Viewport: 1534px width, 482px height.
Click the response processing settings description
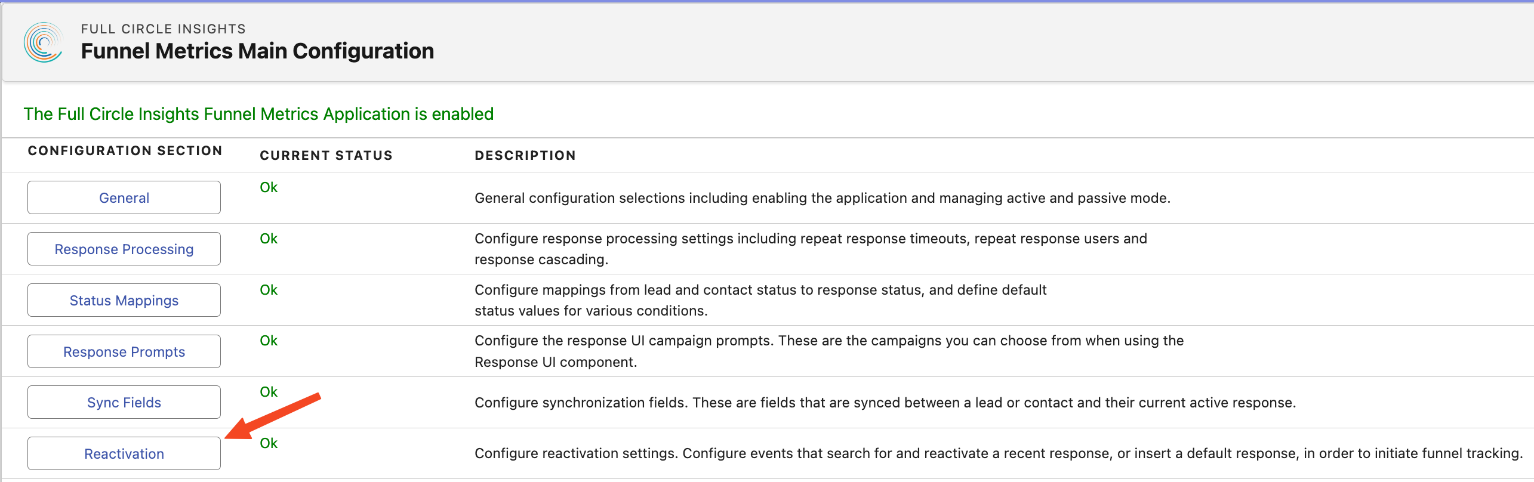pyautogui.click(x=811, y=249)
